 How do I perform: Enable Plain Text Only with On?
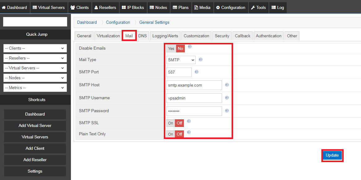click(171, 134)
